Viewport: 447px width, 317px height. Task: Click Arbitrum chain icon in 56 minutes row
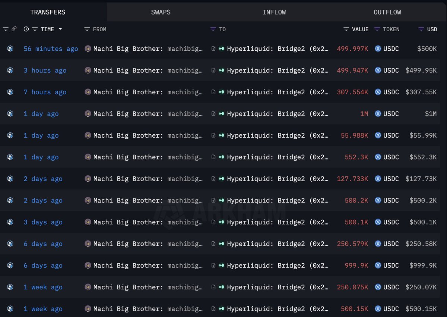tap(10, 48)
